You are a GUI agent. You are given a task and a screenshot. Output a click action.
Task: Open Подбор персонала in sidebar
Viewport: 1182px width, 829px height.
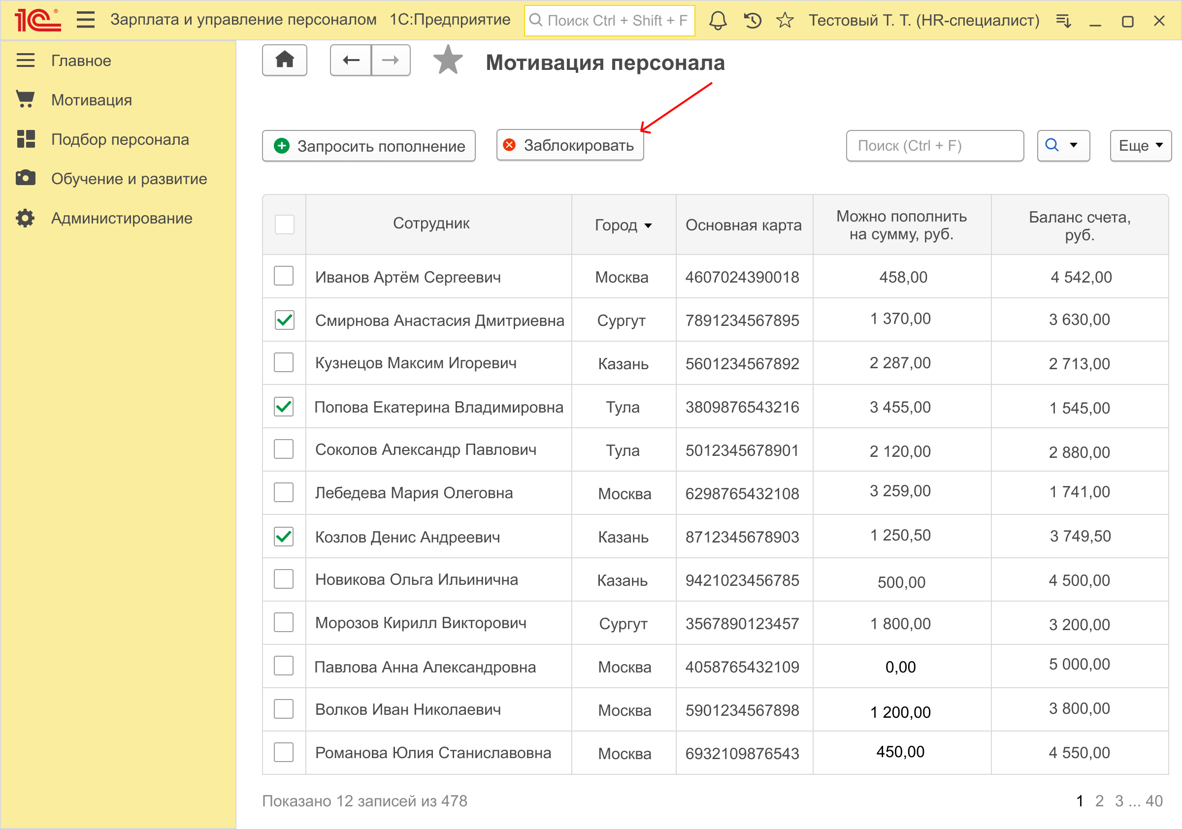point(120,139)
